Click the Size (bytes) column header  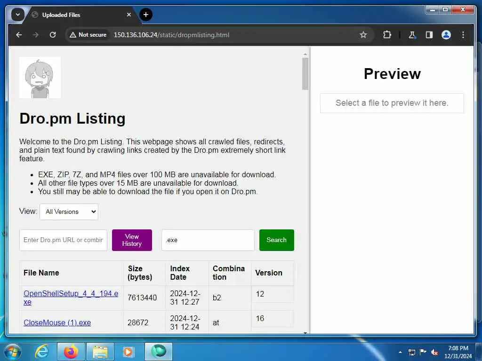click(x=145, y=273)
